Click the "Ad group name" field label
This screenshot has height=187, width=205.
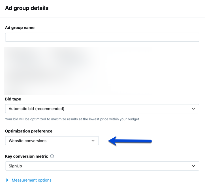(20, 28)
